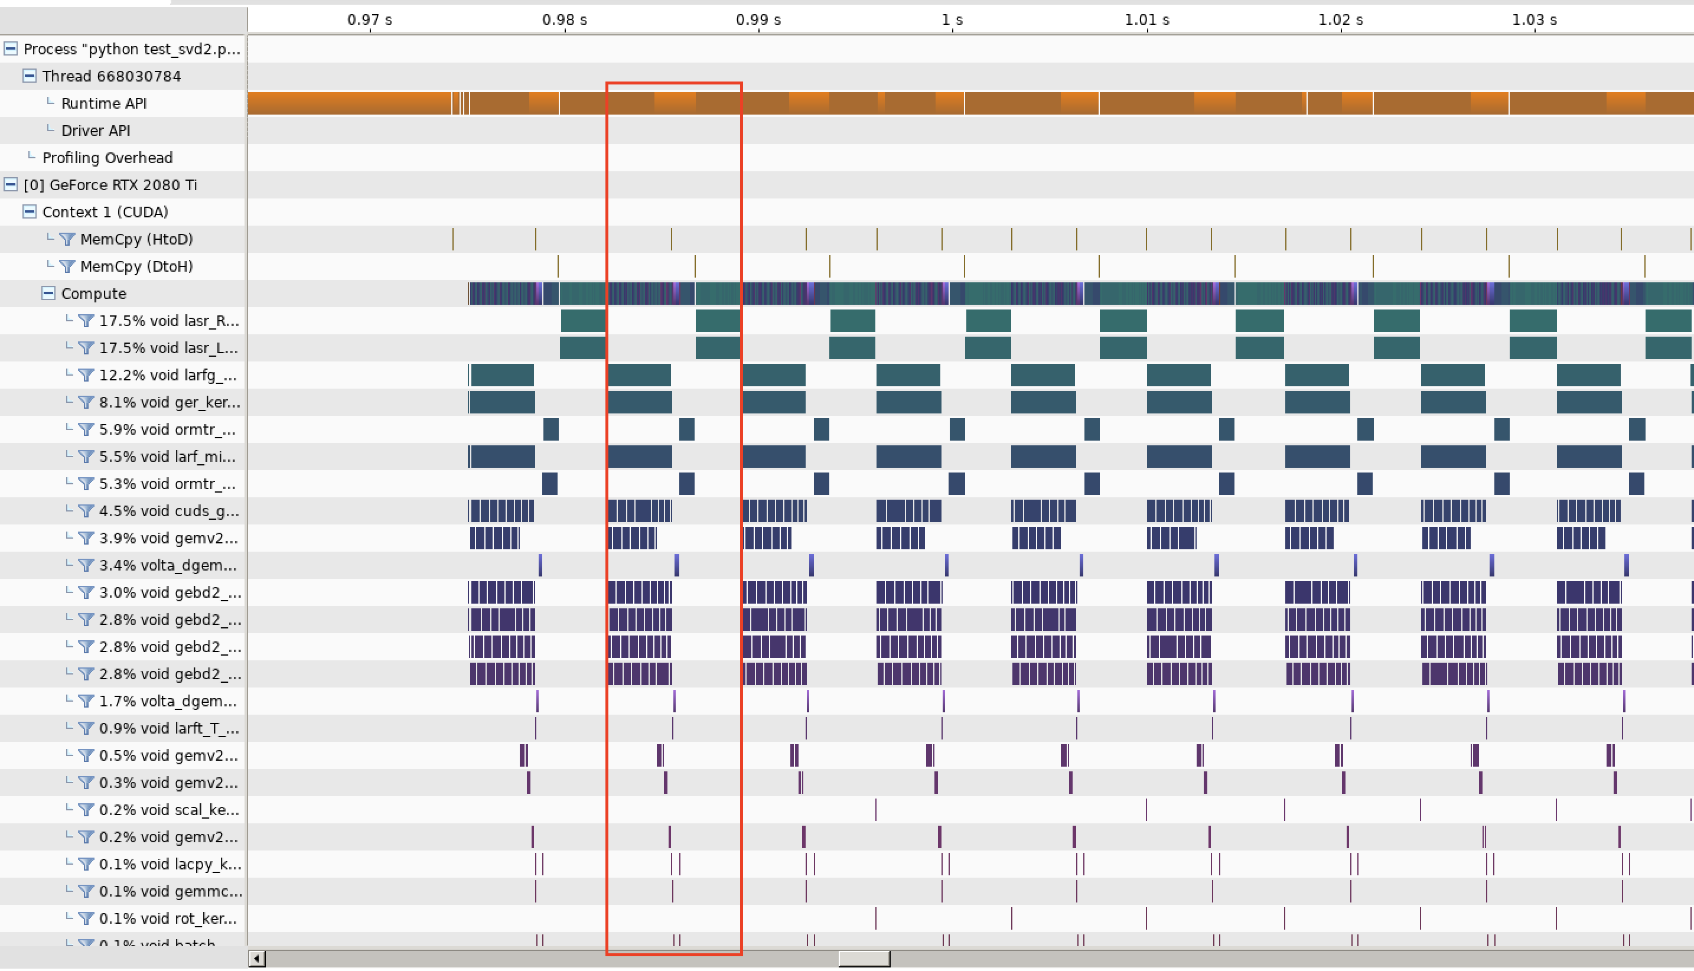Click the 0.98 s timeline ruler mark
The width and height of the screenshot is (1694, 971).
pyautogui.click(x=564, y=20)
